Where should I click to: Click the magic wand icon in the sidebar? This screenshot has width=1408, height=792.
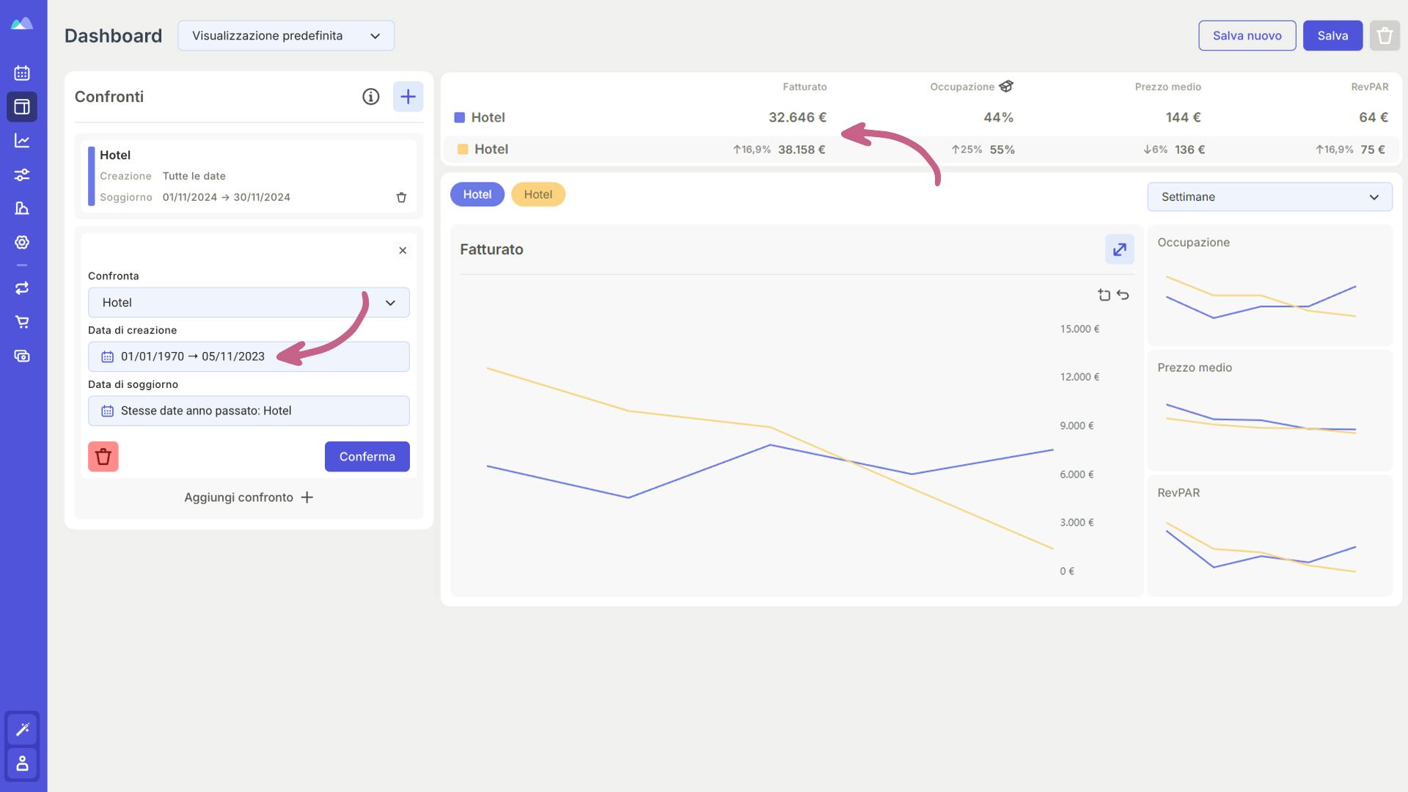22,729
